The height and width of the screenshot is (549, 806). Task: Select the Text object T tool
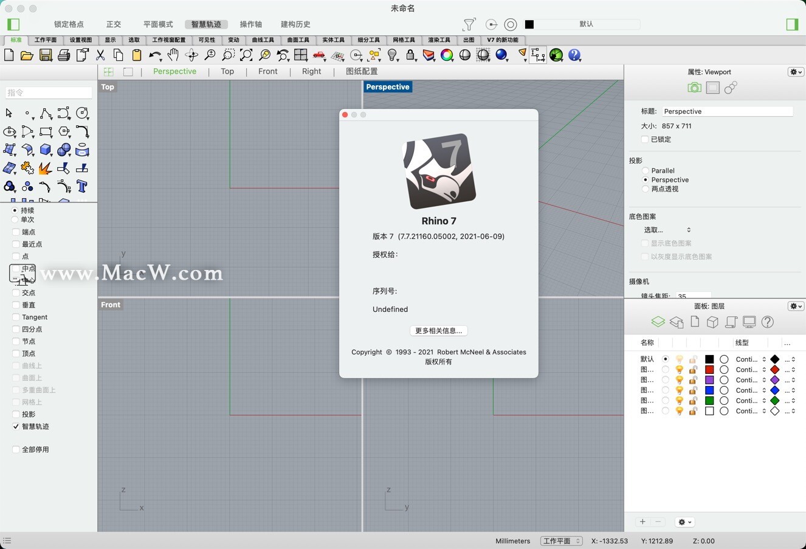[82, 187]
